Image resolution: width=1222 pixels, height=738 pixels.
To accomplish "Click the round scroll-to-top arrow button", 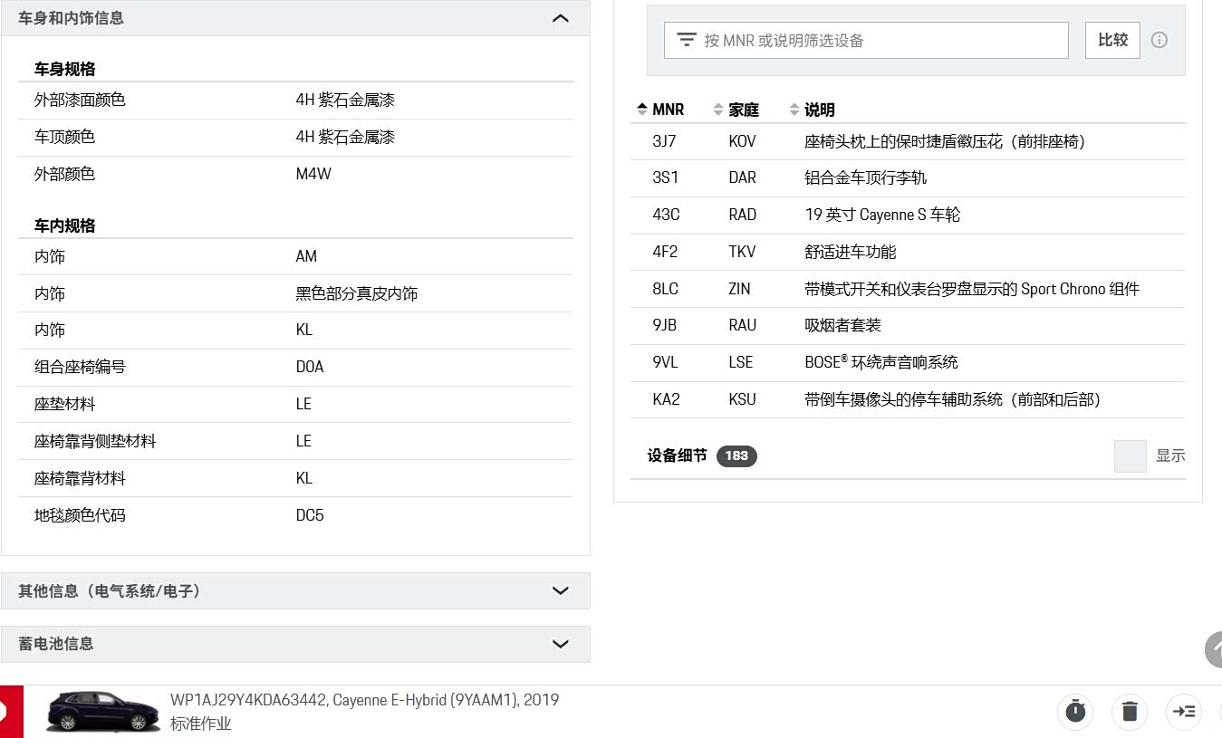I will tap(1214, 650).
